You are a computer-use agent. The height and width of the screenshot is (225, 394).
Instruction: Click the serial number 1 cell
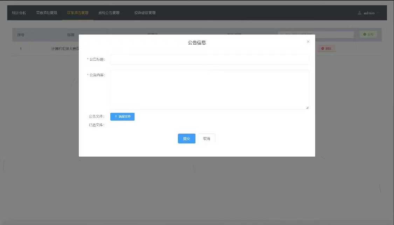coord(21,48)
